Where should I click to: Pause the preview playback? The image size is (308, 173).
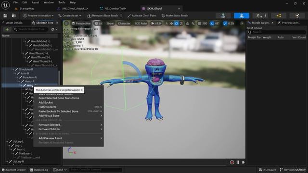click(238, 162)
